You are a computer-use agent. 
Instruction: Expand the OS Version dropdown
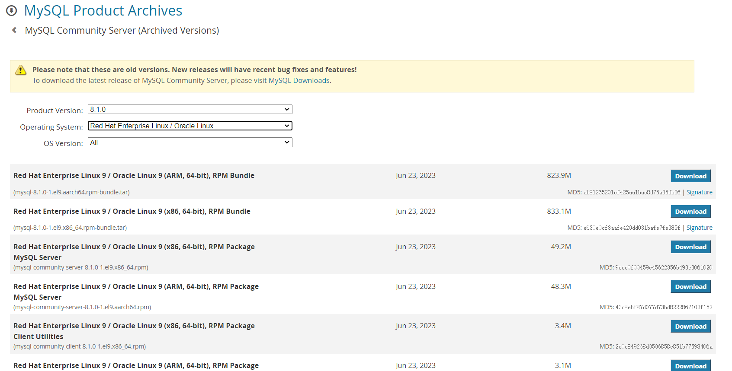click(190, 143)
